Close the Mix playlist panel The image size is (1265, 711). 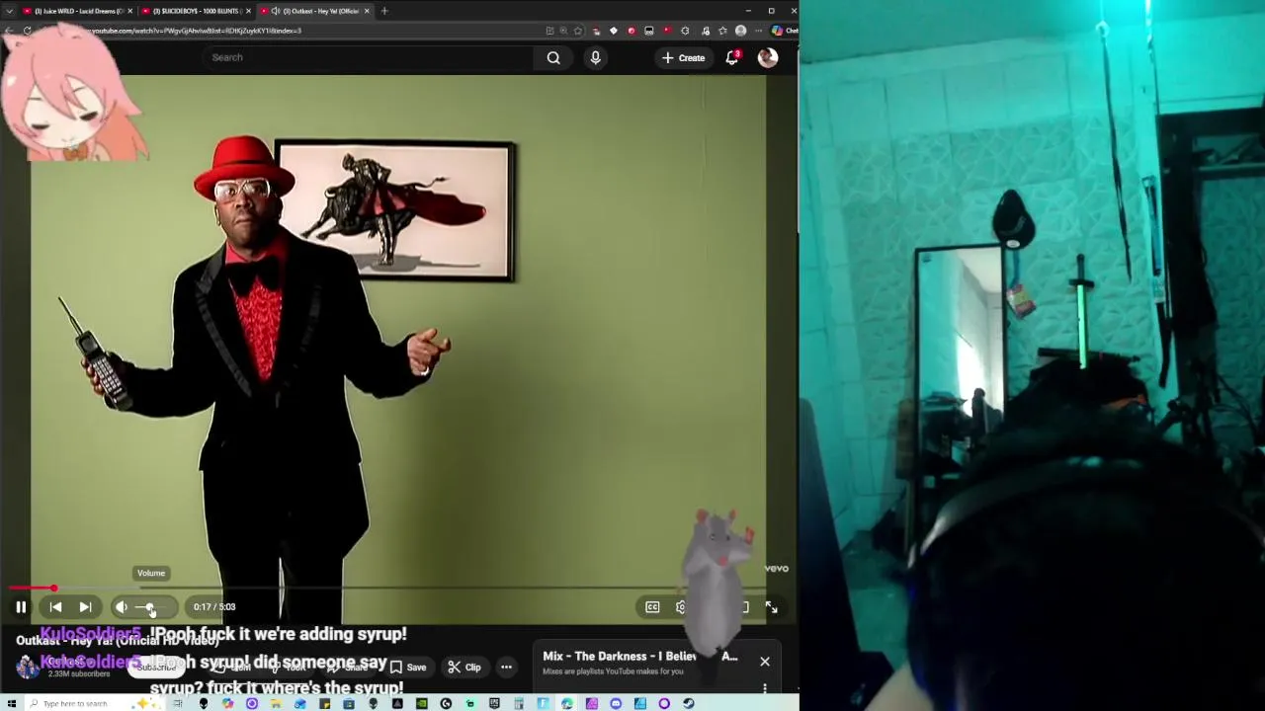tap(764, 662)
